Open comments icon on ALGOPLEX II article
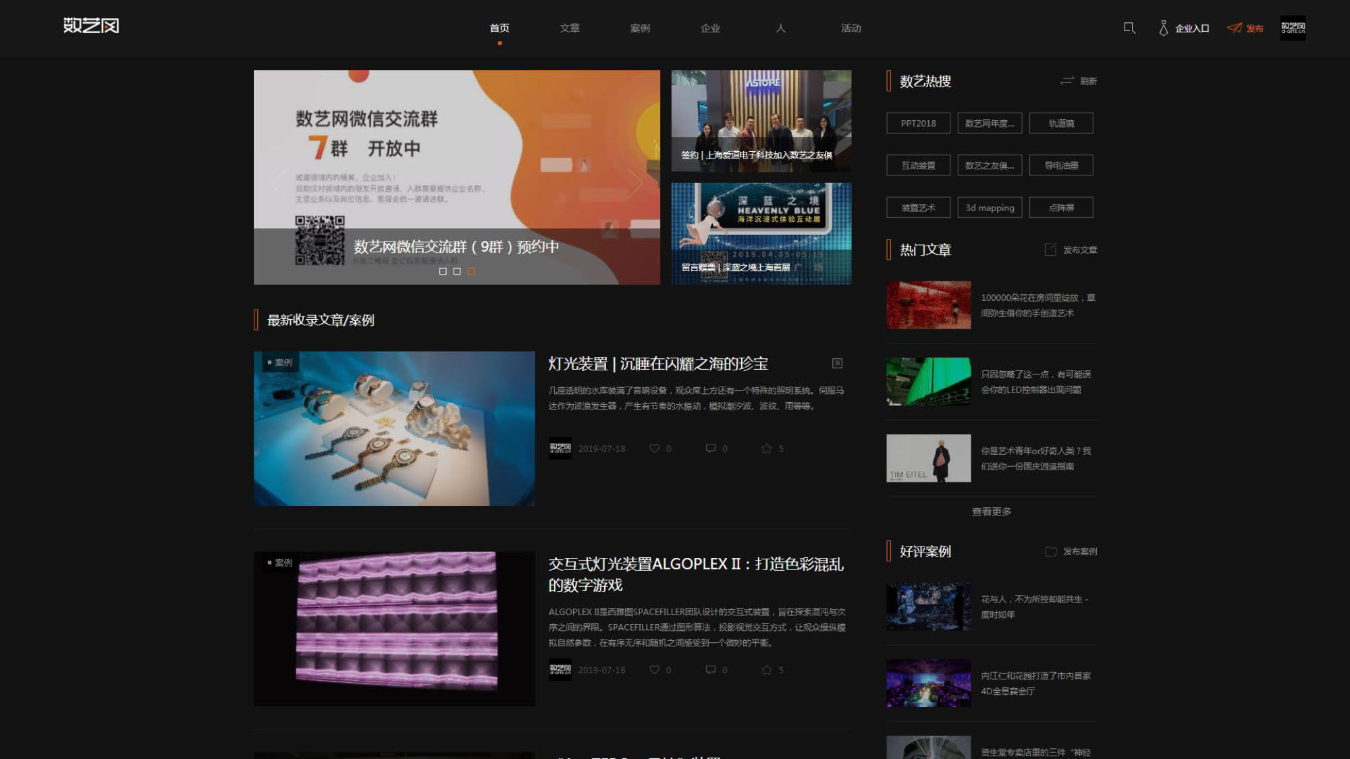The width and height of the screenshot is (1350, 759). click(x=710, y=669)
